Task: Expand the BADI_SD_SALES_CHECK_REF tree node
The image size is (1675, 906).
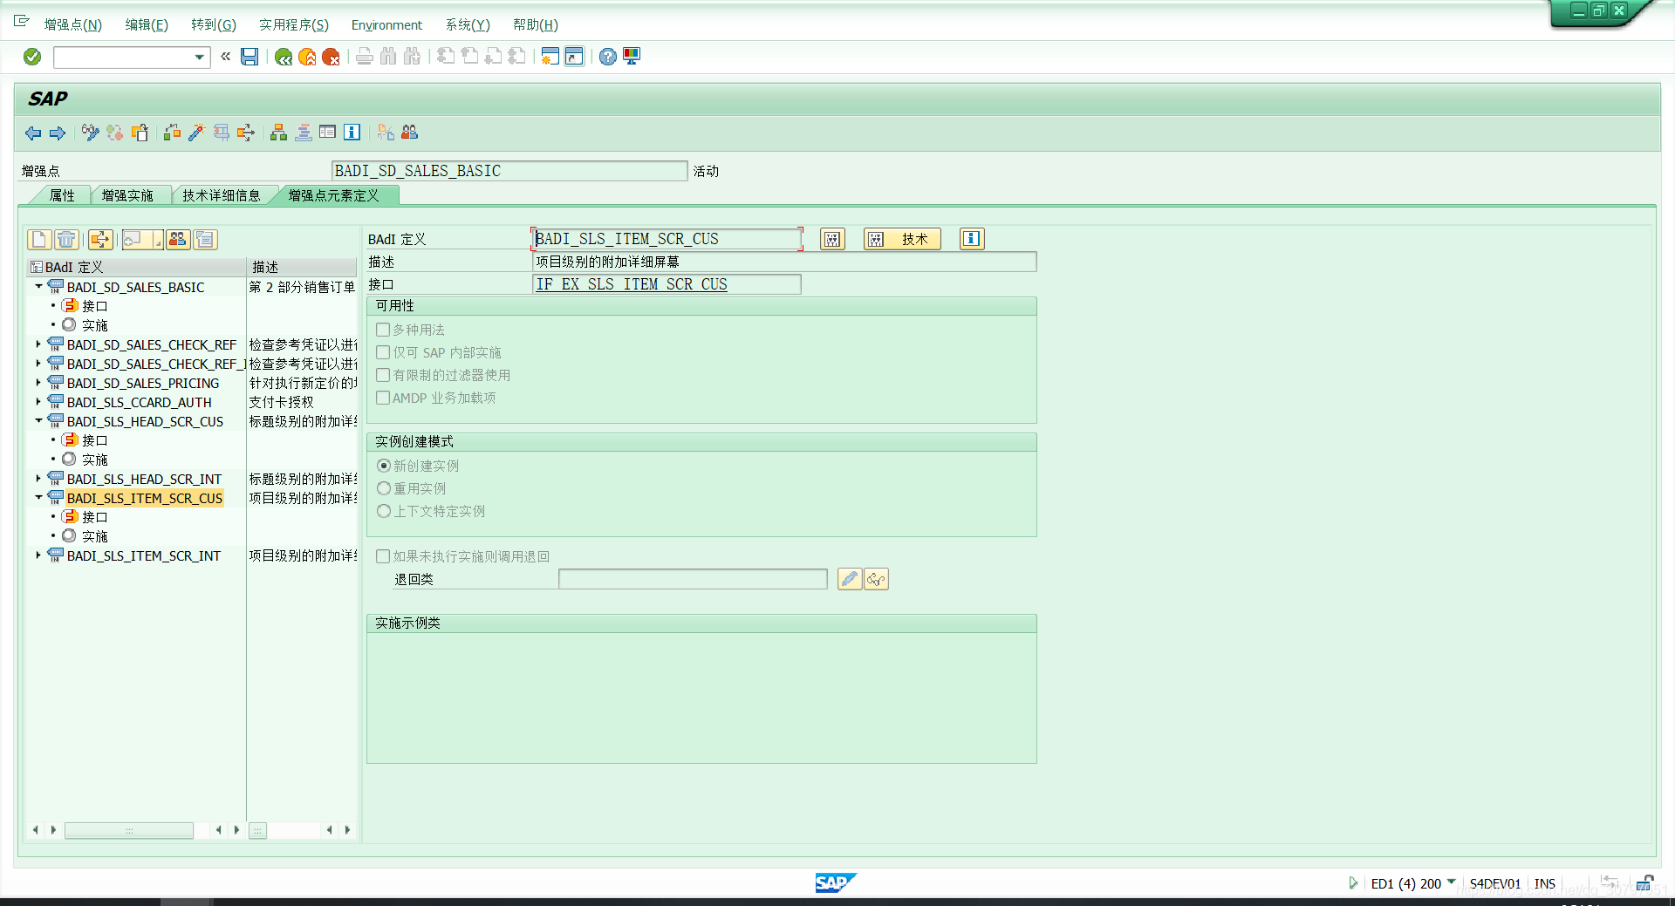Action: [38, 344]
